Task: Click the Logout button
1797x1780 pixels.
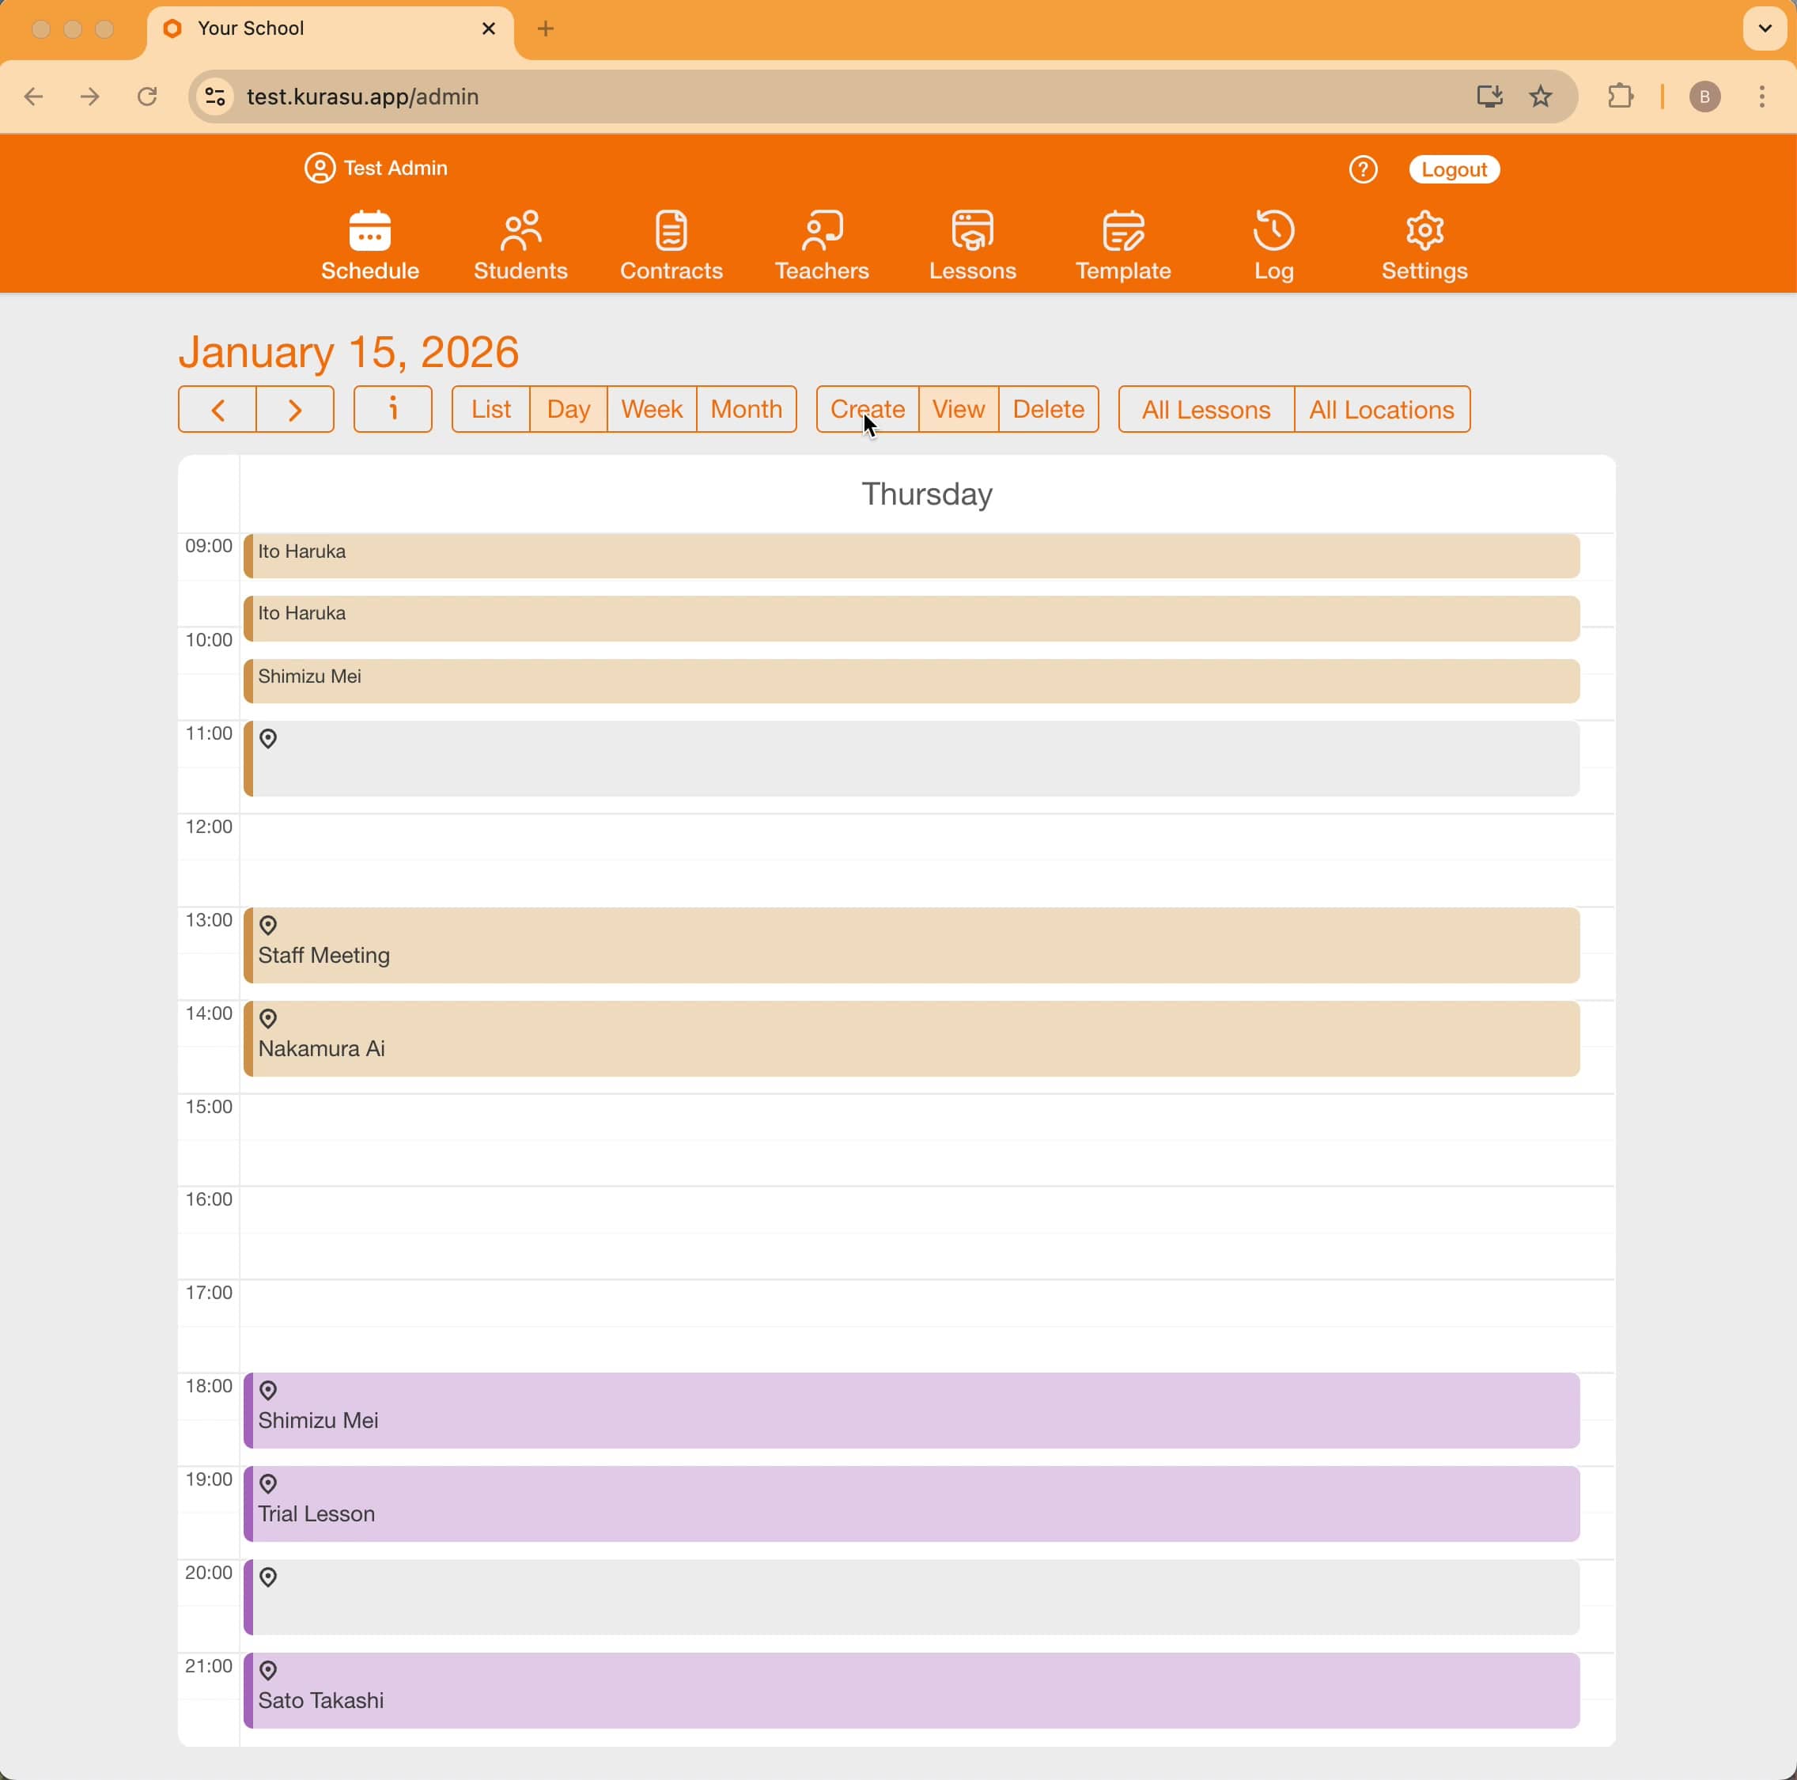Action: (x=1453, y=169)
